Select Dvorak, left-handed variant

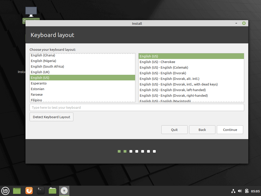[x=173, y=90]
